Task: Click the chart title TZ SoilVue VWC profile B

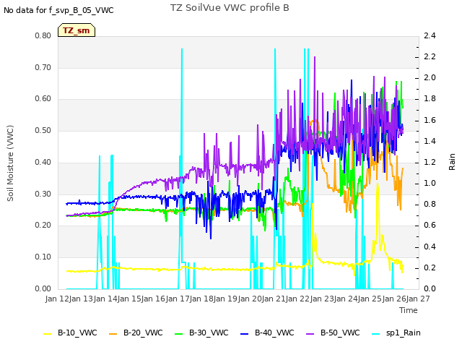Action: pyautogui.click(x=230, y=8)
